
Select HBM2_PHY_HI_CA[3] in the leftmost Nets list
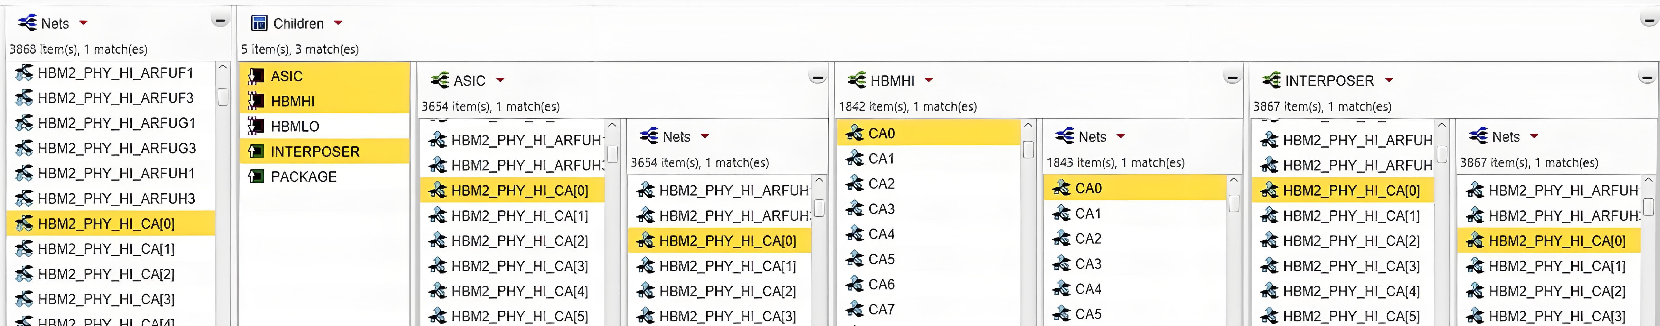pyautogui.click(x=111, y=299)
